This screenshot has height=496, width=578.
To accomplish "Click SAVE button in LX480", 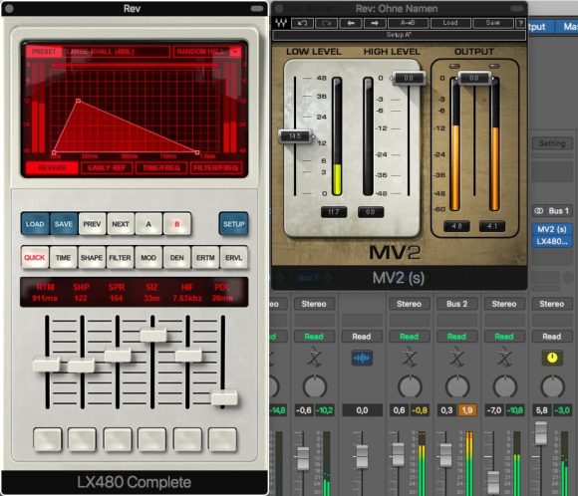I will coord(64,224).
